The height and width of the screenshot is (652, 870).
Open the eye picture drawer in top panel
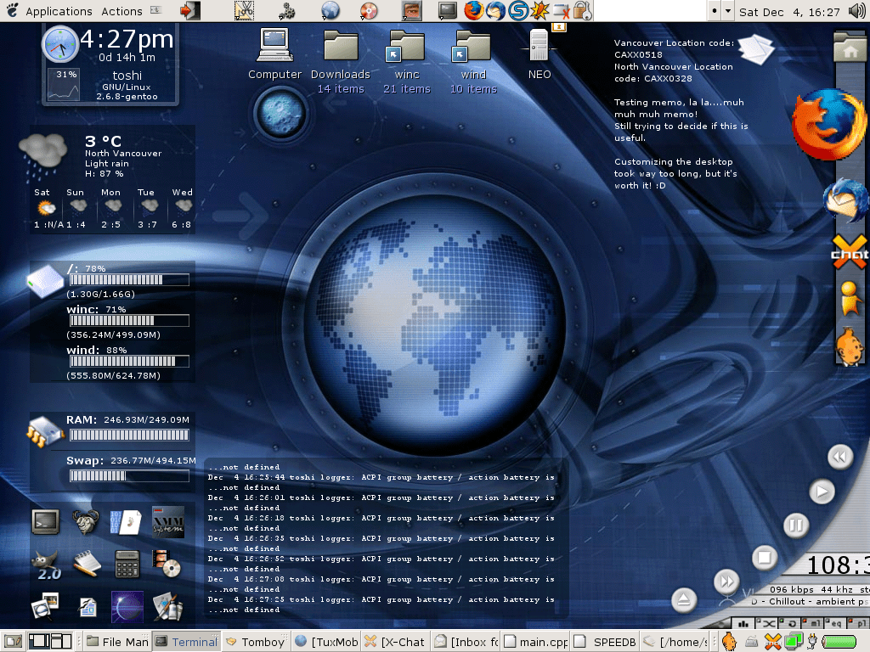tap(412, 10)
